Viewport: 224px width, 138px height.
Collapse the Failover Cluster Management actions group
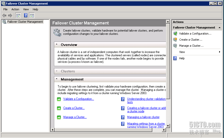coord(220,27)
